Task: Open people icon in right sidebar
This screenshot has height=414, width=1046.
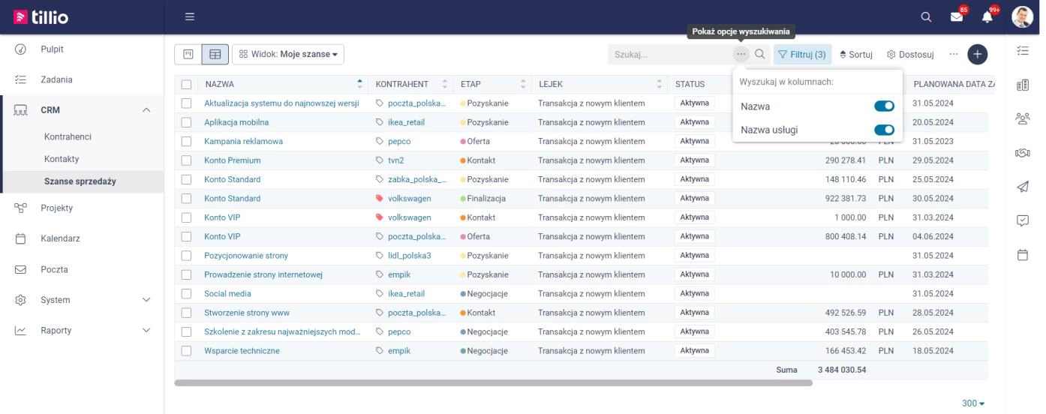Action: 1022,118
